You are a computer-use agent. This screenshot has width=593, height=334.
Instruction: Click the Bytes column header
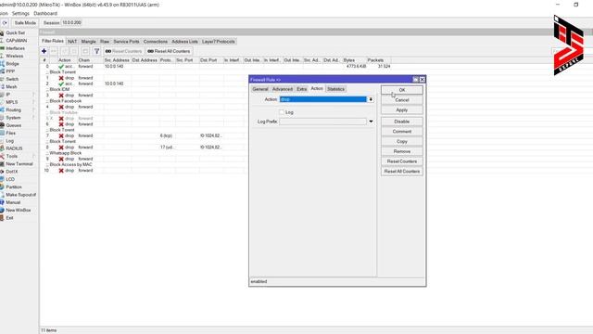point(354,60)
